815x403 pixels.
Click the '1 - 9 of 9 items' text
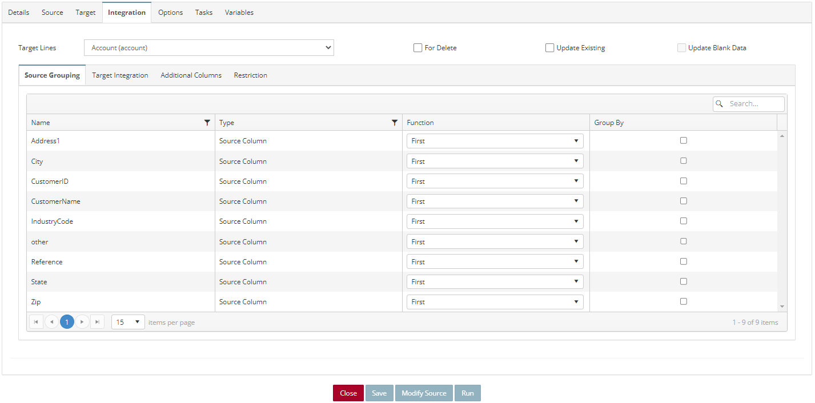coord(755,323)
